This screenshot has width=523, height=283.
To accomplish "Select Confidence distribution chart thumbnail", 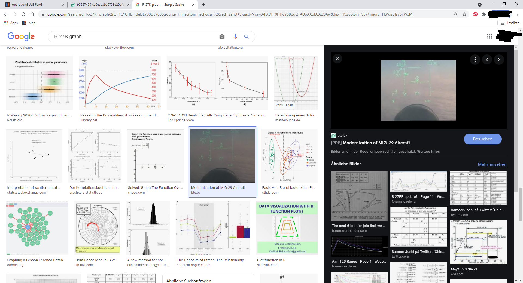I will [x=39, y=83].
